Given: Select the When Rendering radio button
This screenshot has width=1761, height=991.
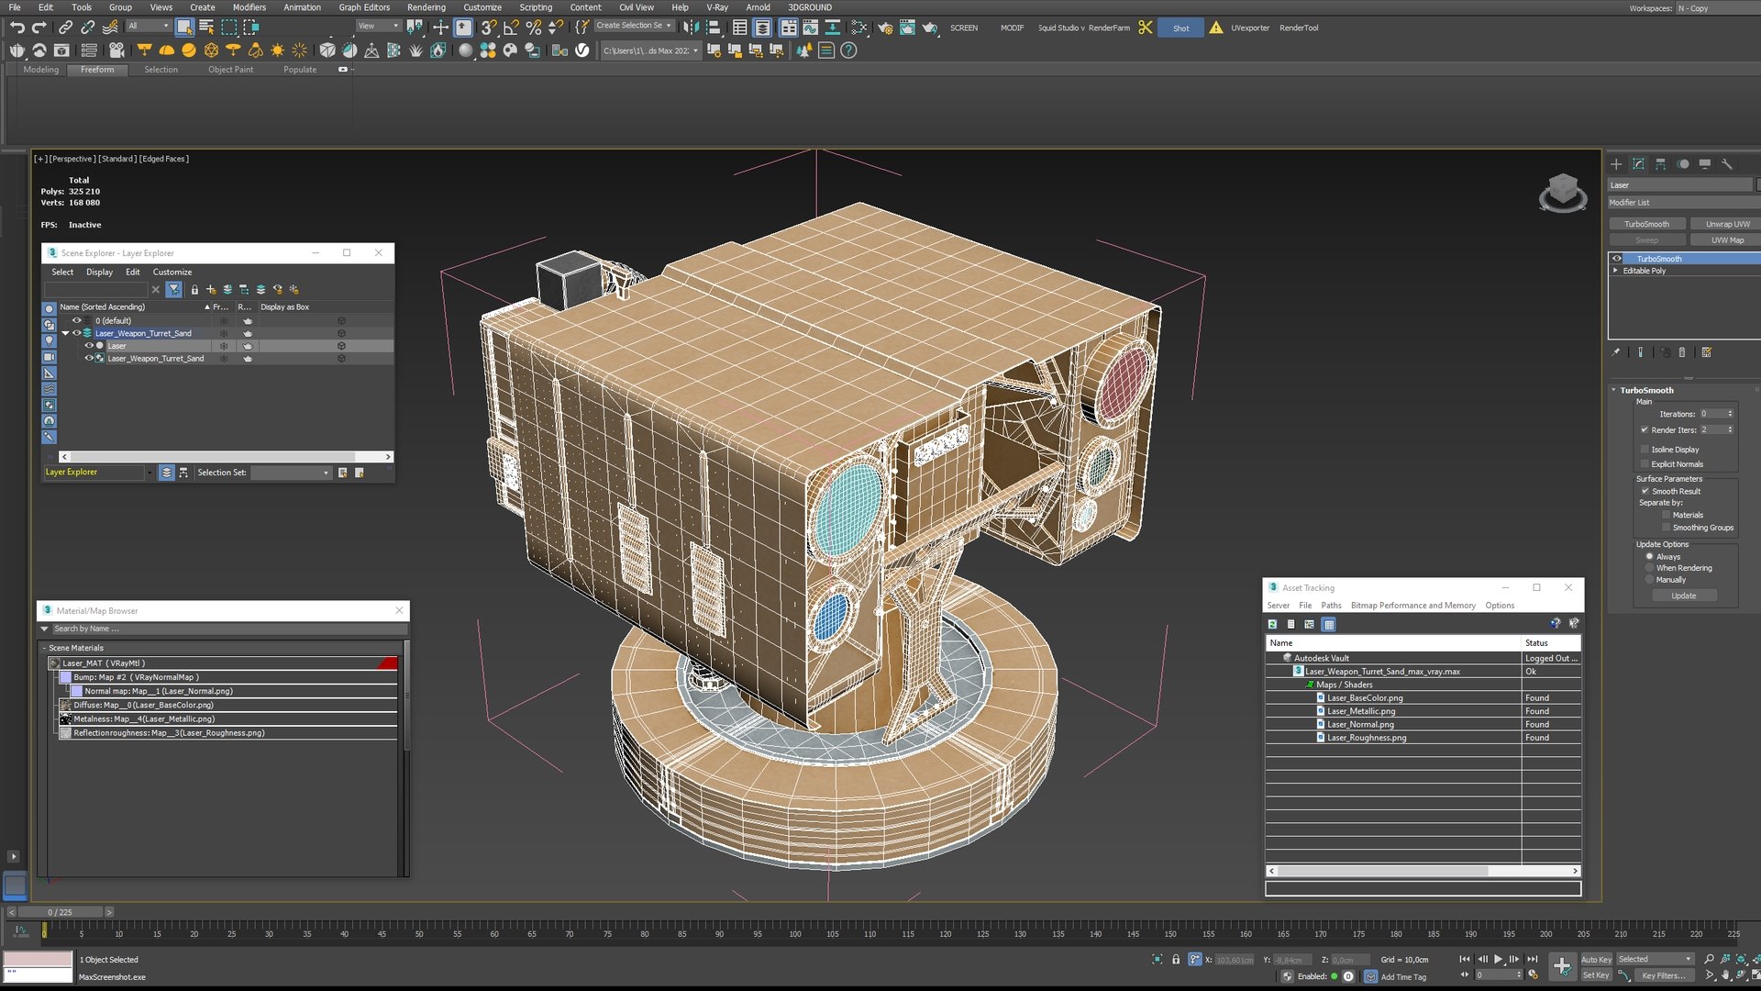Looking at the screenshot, I should tap(1649, 568).
